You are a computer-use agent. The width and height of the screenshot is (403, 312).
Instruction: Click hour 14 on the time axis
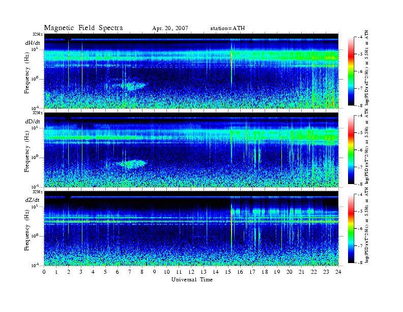point(216,272)
